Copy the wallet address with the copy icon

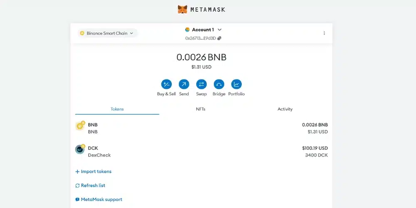[x=219, y=38]
